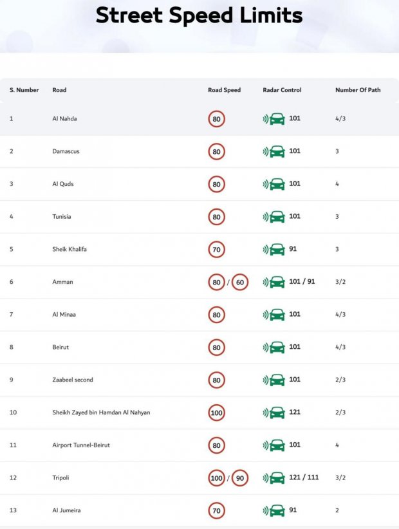
Task: Select the Zaabeel second road name
Action: pyautogui.click(x=72, y=380)
